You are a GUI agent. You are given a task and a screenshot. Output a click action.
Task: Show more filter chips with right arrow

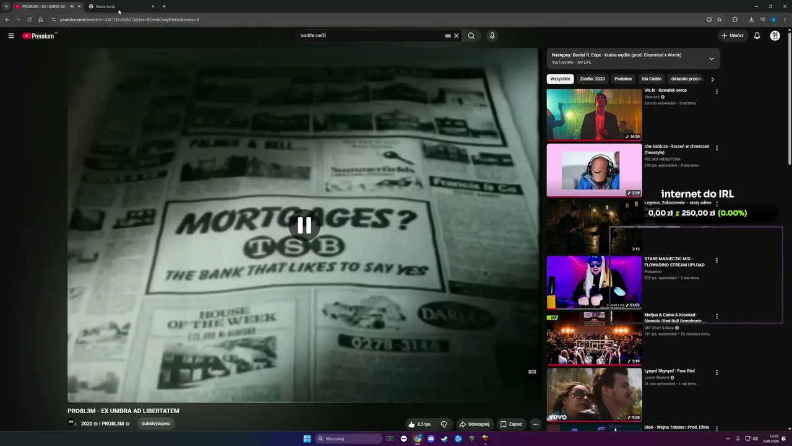[712, 79]
